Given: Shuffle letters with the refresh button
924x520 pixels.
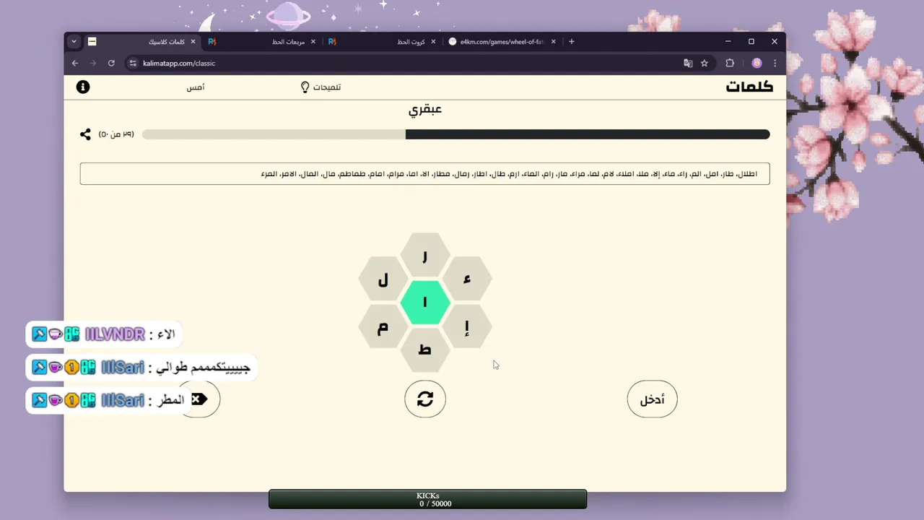Looking at the screenshot, I should [425, 399].
